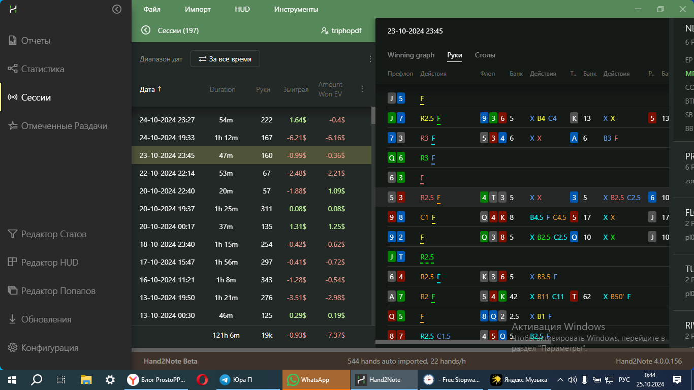Select session 13-10-2024 19:50
The image size is (694, 390).
[x=251, y=298]
